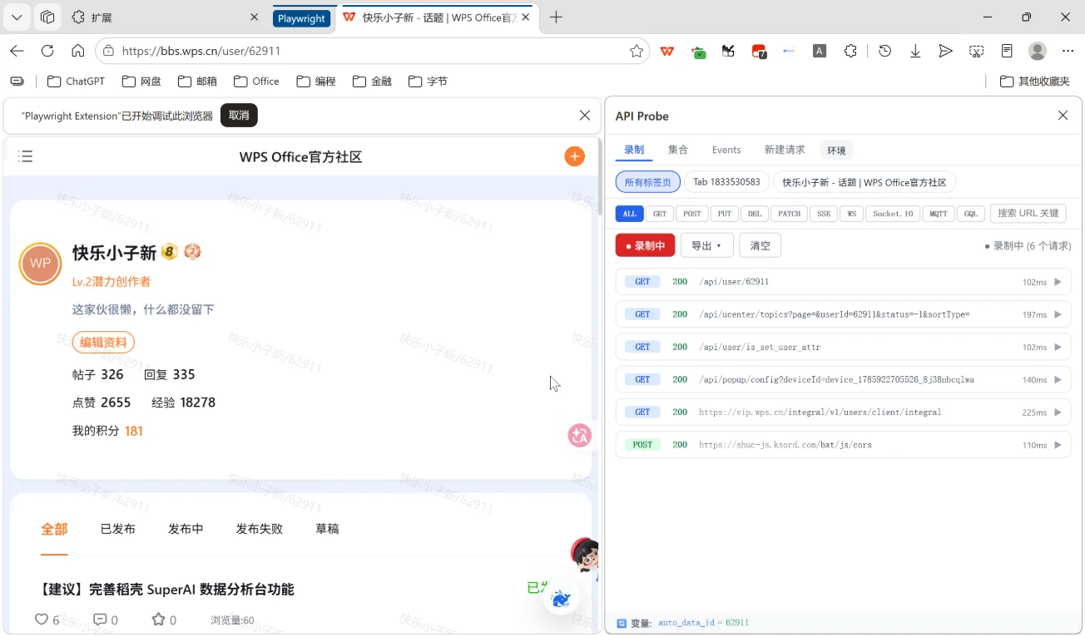Image resolution: width=1085 pixels, height=637 pixels.
Task: Select the Tab 1833530583 filter chip
Action: coord(726,182)
